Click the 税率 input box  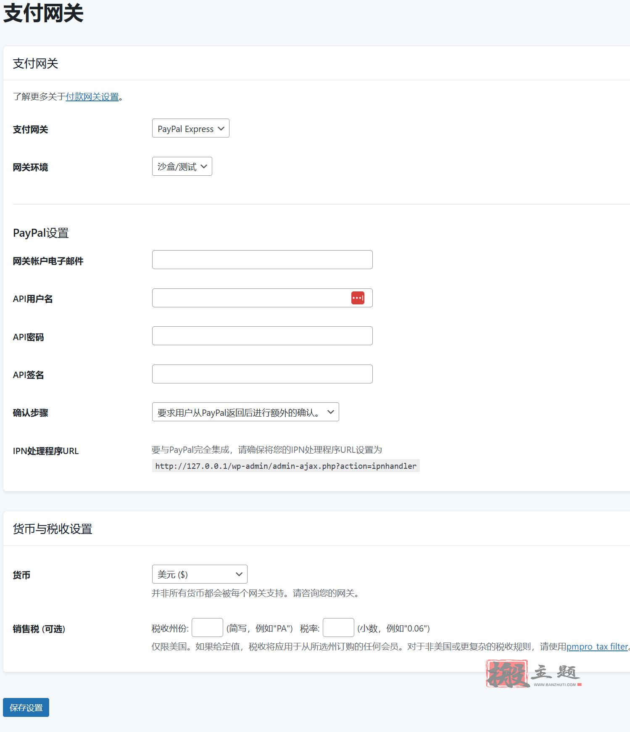click(338, 628)
